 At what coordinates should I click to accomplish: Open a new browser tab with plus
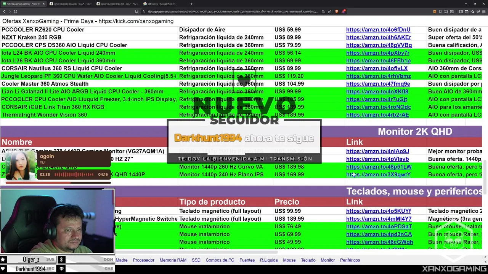pos(191,4)
